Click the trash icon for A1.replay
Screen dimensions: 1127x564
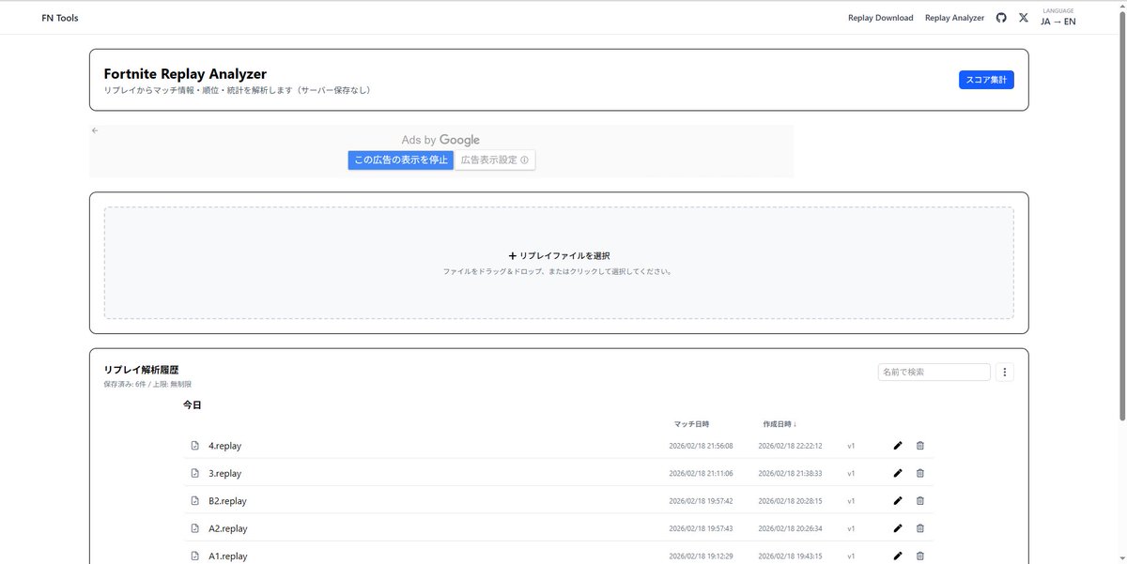pyautogui.click(x=920, y=556)
